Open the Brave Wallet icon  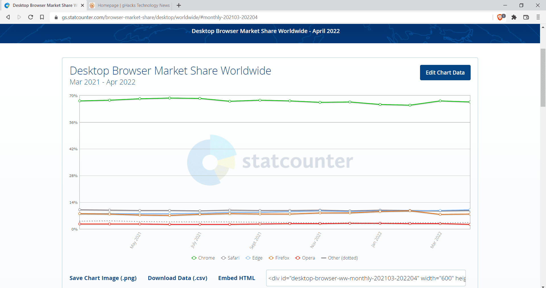pyautogui.click(x=526, y=17)
